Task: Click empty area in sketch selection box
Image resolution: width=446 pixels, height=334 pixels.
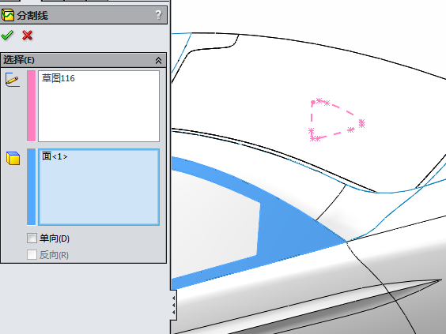Action: click(x=99, y=114)
